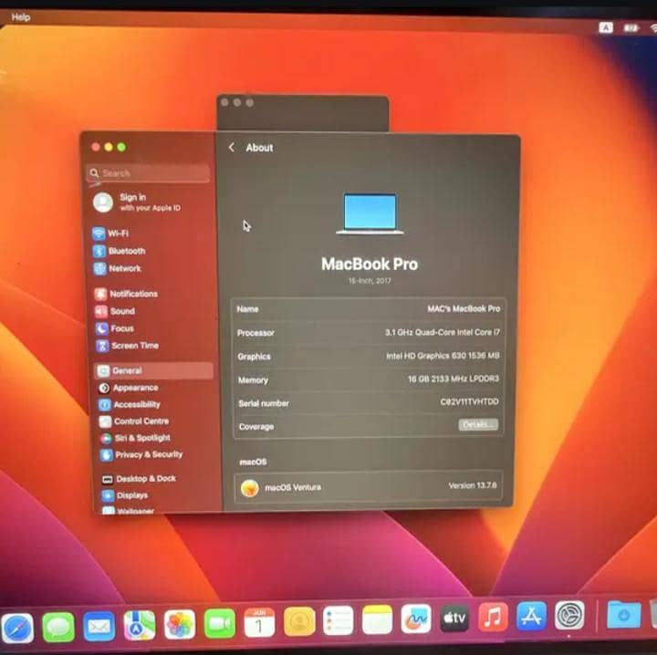Open Appearance settings in sidebar
The image size is (657, 655).
pos(129,388)
